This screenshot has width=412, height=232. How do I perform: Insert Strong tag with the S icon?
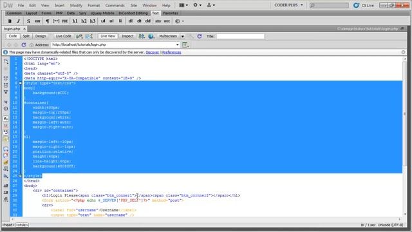tap(28, 21)
